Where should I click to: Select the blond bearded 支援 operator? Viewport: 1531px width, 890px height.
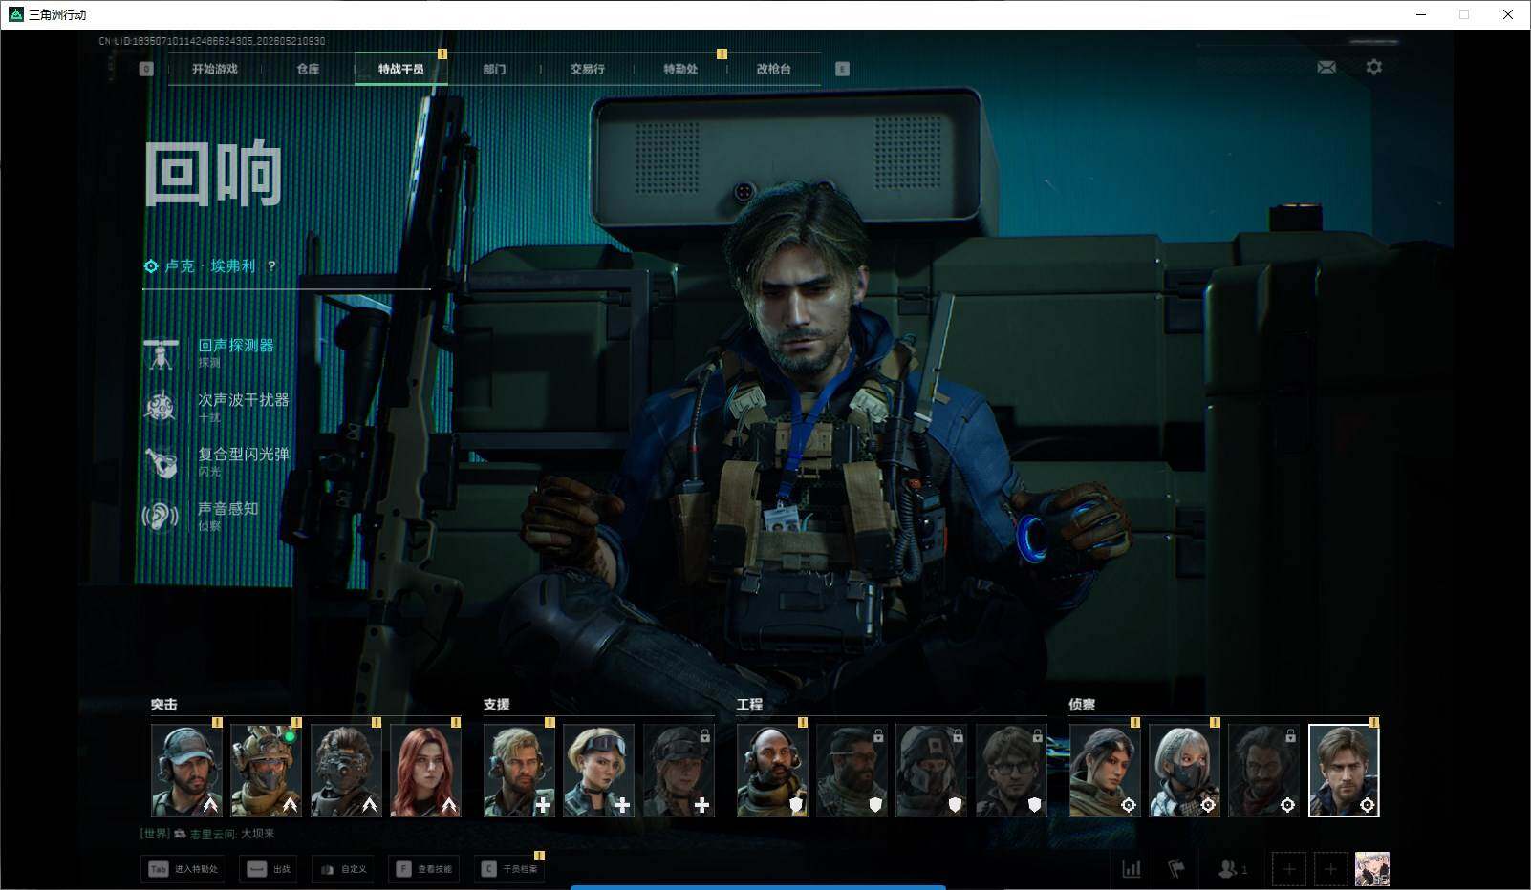click(x=519, y=770)
